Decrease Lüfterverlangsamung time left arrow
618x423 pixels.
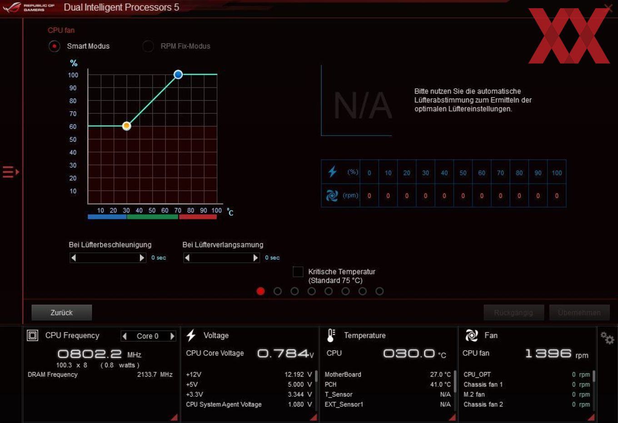click(x=187, y=258)
